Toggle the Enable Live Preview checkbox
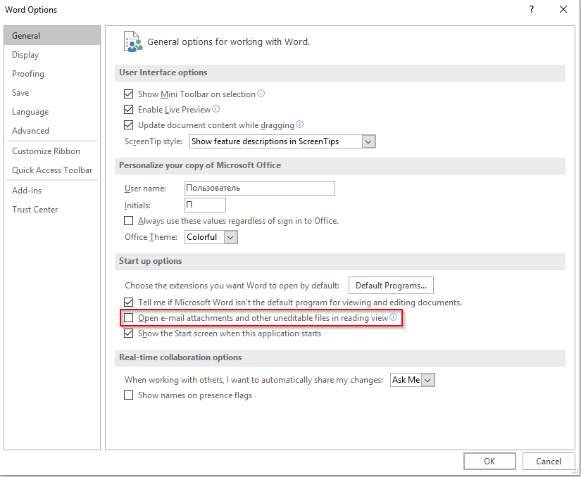This screenshot has height=477, width=581. pos(129,110)
